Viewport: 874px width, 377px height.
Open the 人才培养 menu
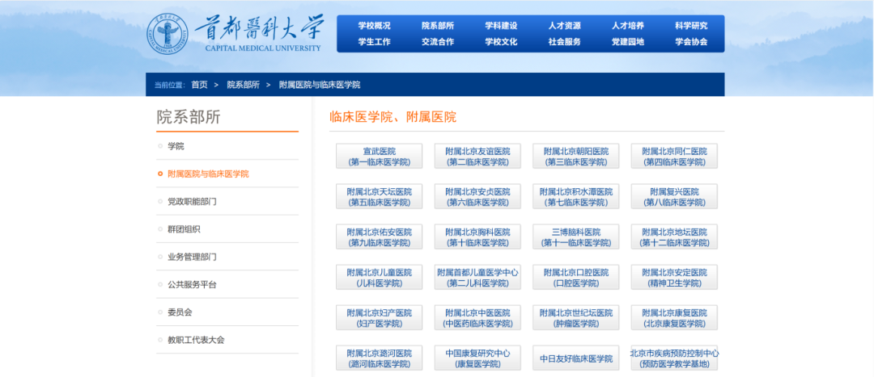point(628,26)
